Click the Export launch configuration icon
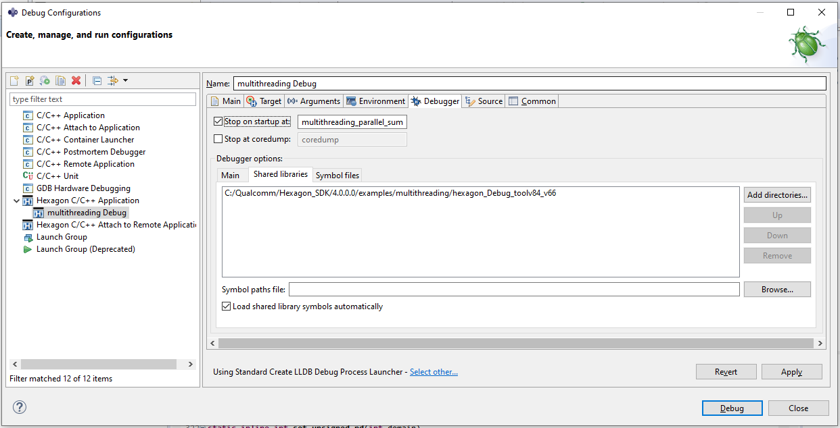840x428 pixels. coord(45,80)
